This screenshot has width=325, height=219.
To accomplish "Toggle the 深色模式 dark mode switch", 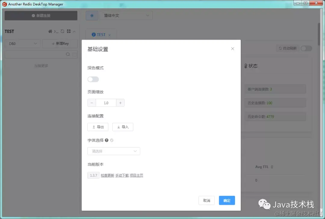I will point(93,79).
